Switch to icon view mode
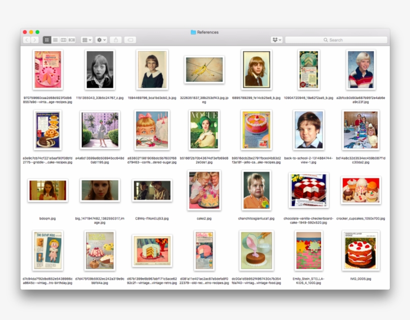 pyautogui.click(x=47, y=39)
